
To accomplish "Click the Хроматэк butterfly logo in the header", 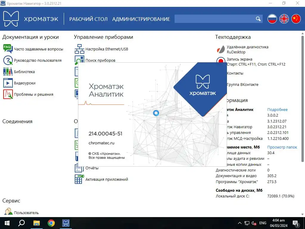I will [x=11, y=19].
